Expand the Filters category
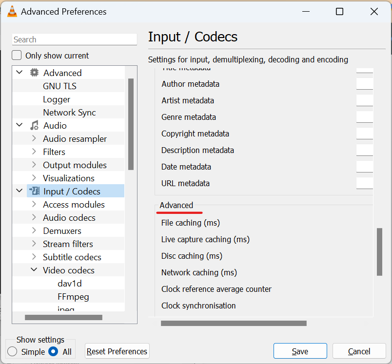Image resolution: width=392 pixels, height=364 pixels. (33, 152)
